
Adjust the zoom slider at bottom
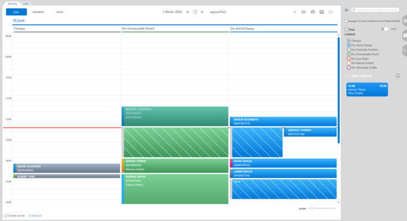(x=312, y=208)
